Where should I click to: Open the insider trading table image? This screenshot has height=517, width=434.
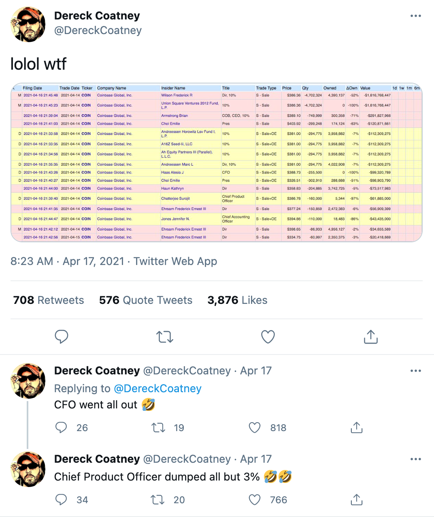217,162
